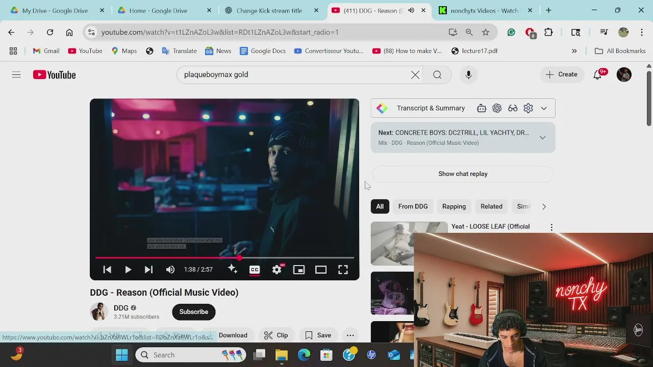Image resolution: width=653 pixels, height=367 pixels.
Task: Open the sparkle Ask feature in player
Action: click(232, 269)
